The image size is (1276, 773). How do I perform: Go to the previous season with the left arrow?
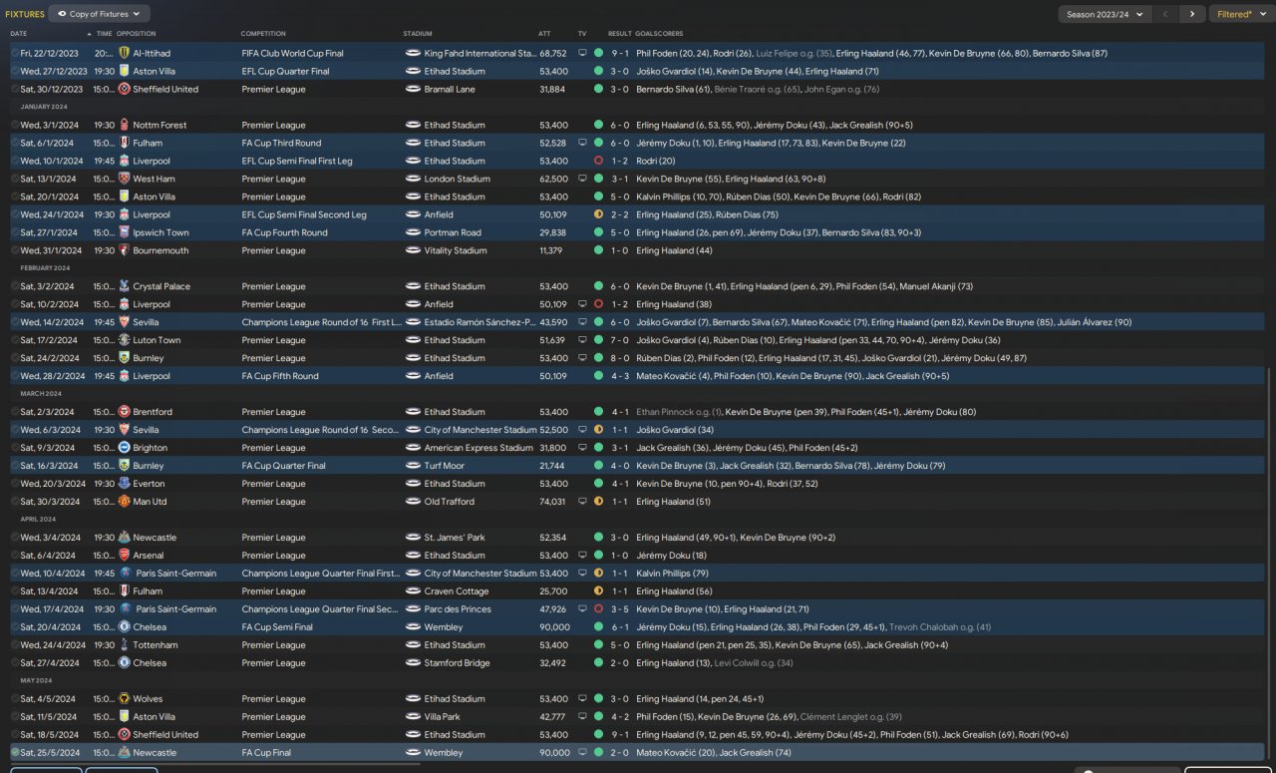click(1165, 14)
